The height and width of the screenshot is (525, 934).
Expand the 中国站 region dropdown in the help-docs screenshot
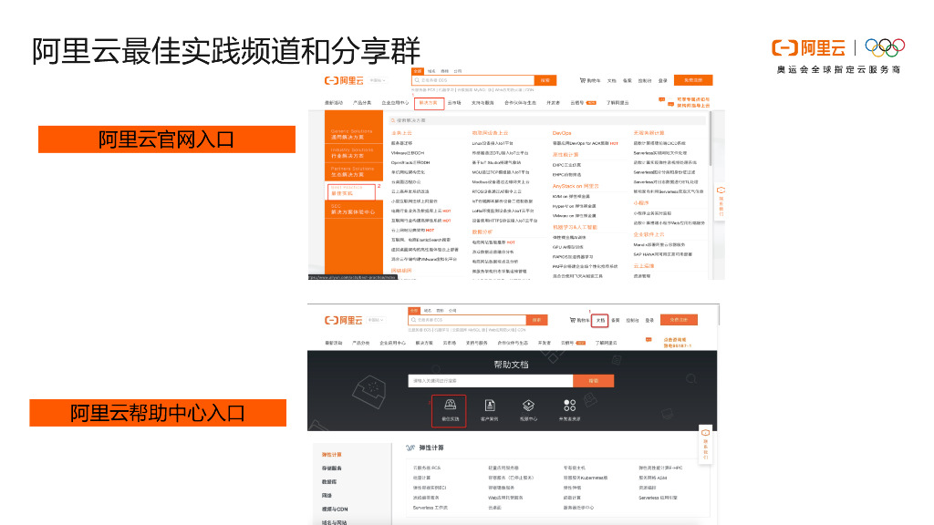point(376,320)
